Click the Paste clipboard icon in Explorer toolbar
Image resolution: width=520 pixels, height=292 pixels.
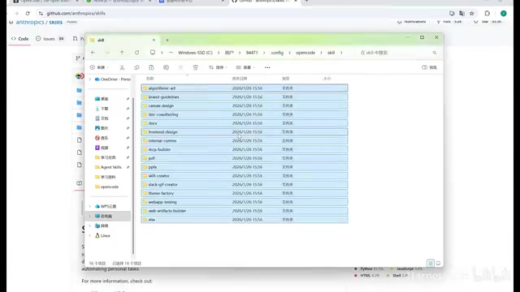click(x=151, y=67)
